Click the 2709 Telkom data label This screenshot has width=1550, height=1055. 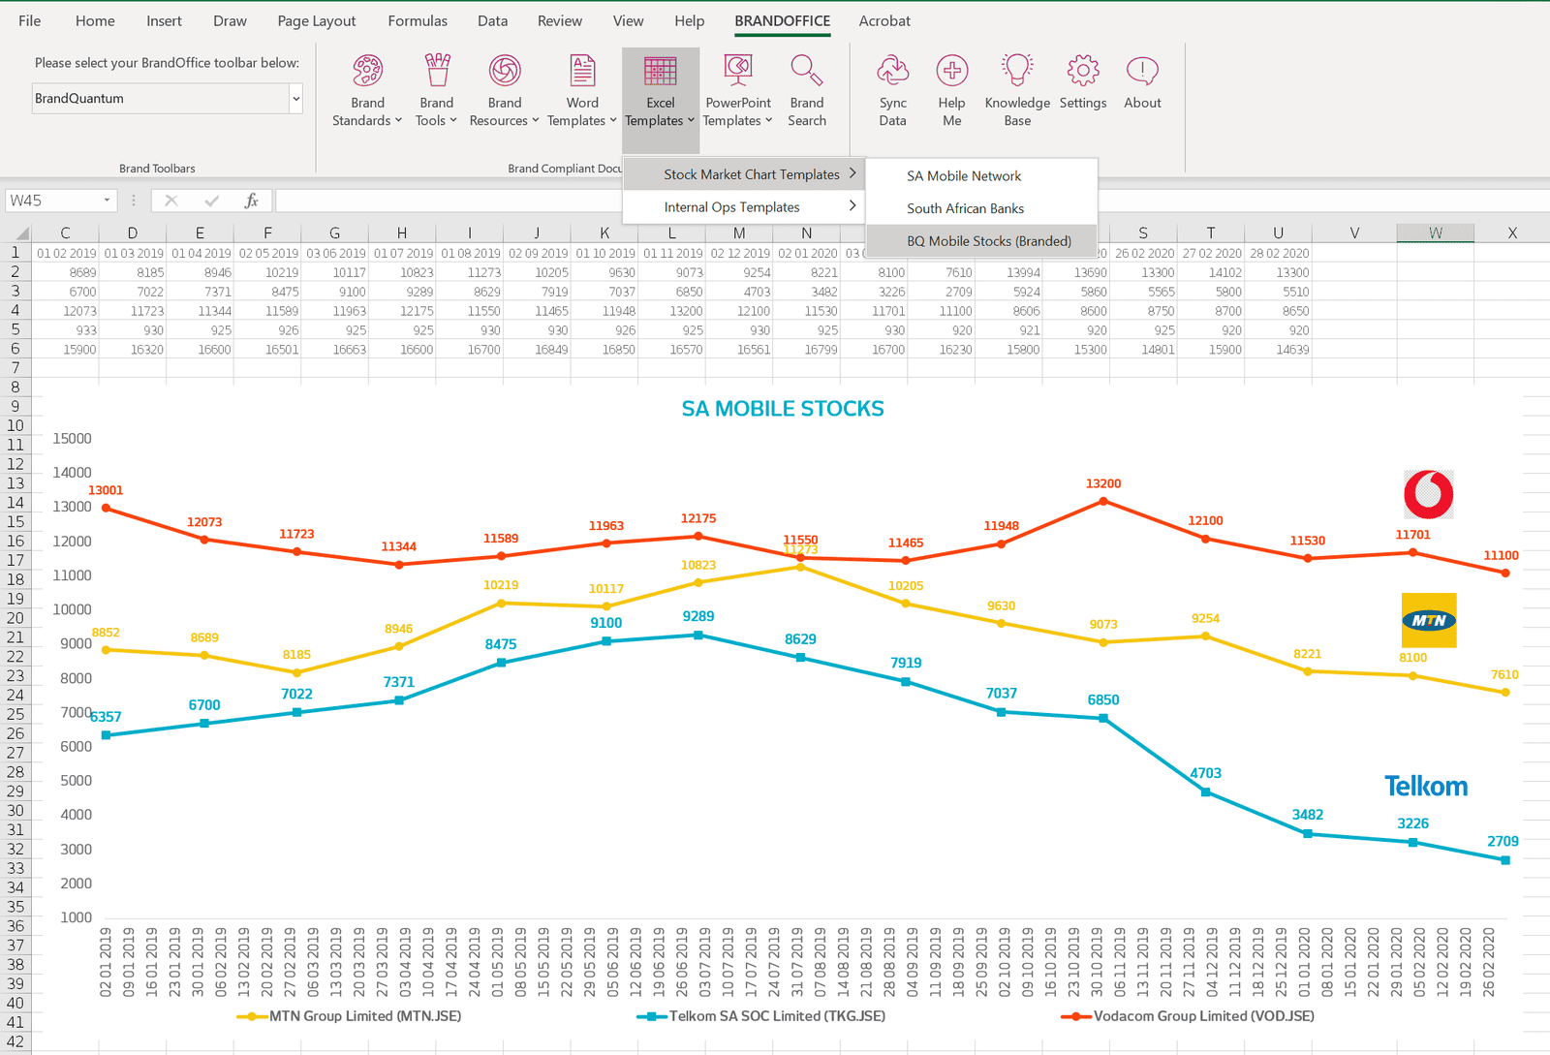tap(1503, 841)
